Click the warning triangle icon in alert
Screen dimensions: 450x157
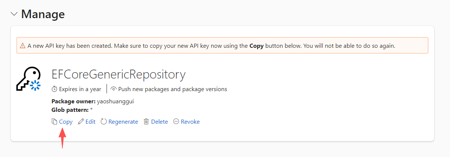23,46
